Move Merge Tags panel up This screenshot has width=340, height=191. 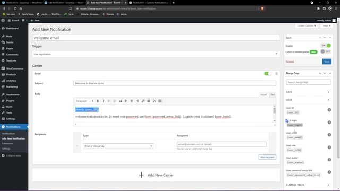[x=320, y=73]
